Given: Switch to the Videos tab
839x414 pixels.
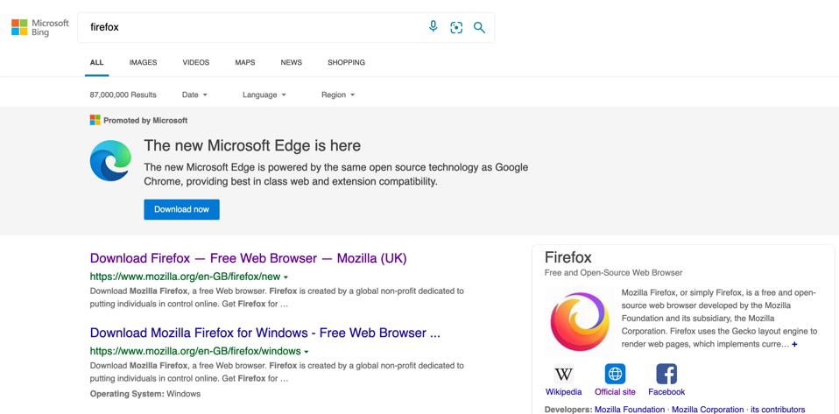Looking at the screenshot, I should (x=196, y=62).
